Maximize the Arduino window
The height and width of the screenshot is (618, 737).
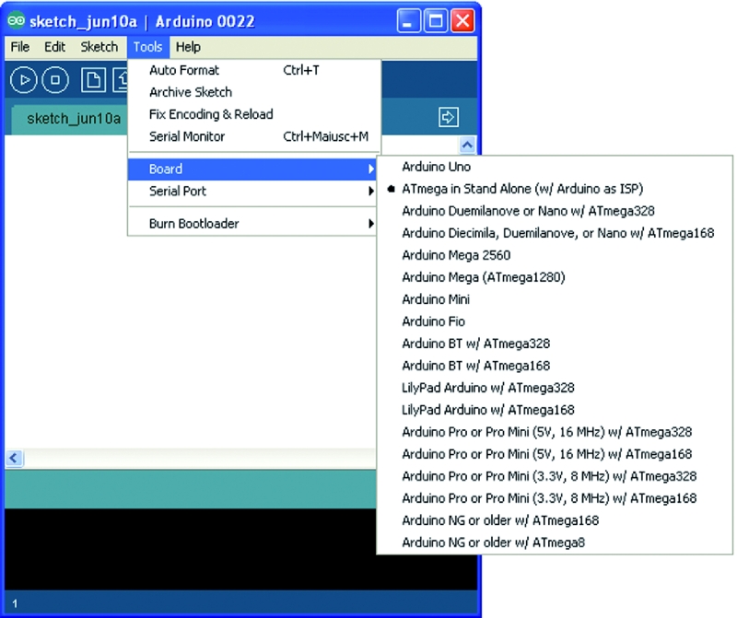pyautogui.click(x=437, y=20)
